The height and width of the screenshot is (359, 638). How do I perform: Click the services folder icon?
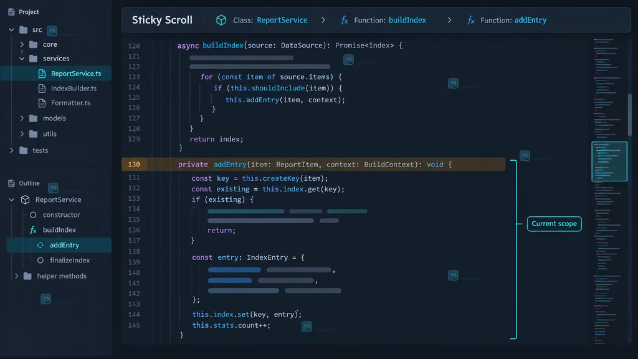tap(34, 59)
